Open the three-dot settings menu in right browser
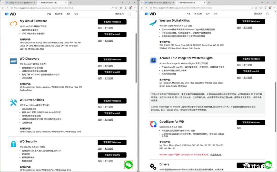277x172 pixels. tap(274, 8)
